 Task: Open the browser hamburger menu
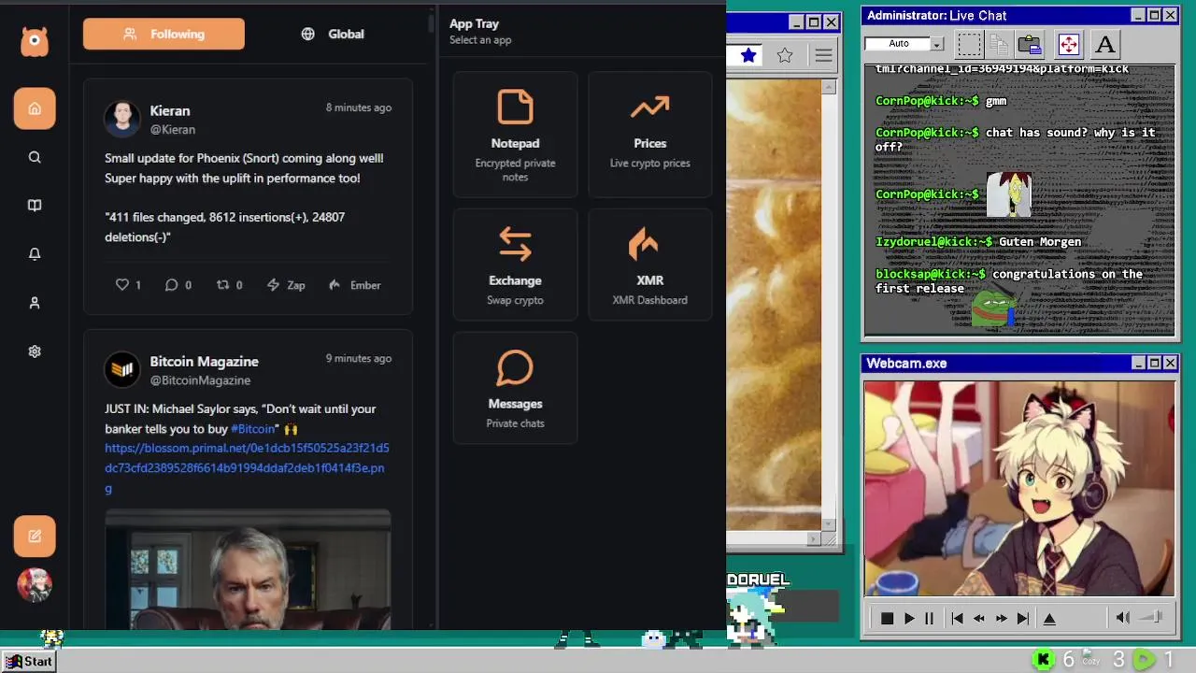(823, 55)
